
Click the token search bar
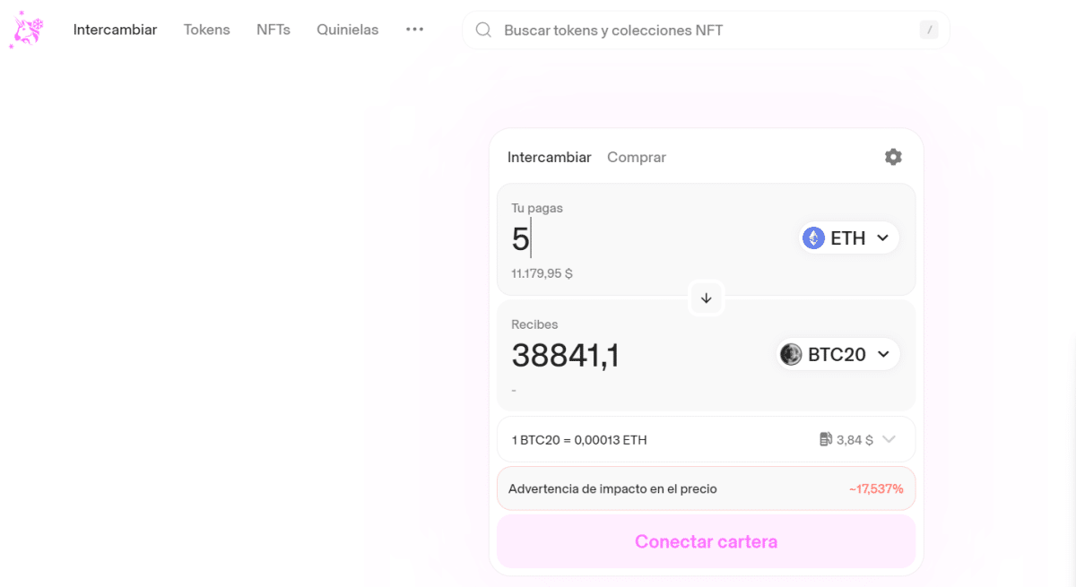[706, 30]
